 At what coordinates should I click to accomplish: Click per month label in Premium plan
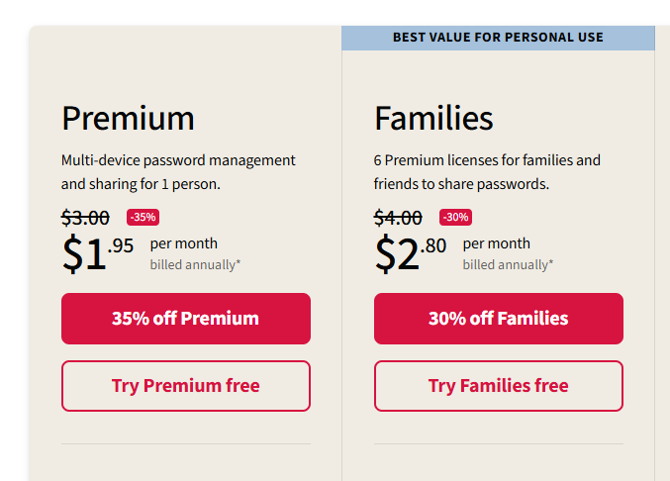click(184, 243)
